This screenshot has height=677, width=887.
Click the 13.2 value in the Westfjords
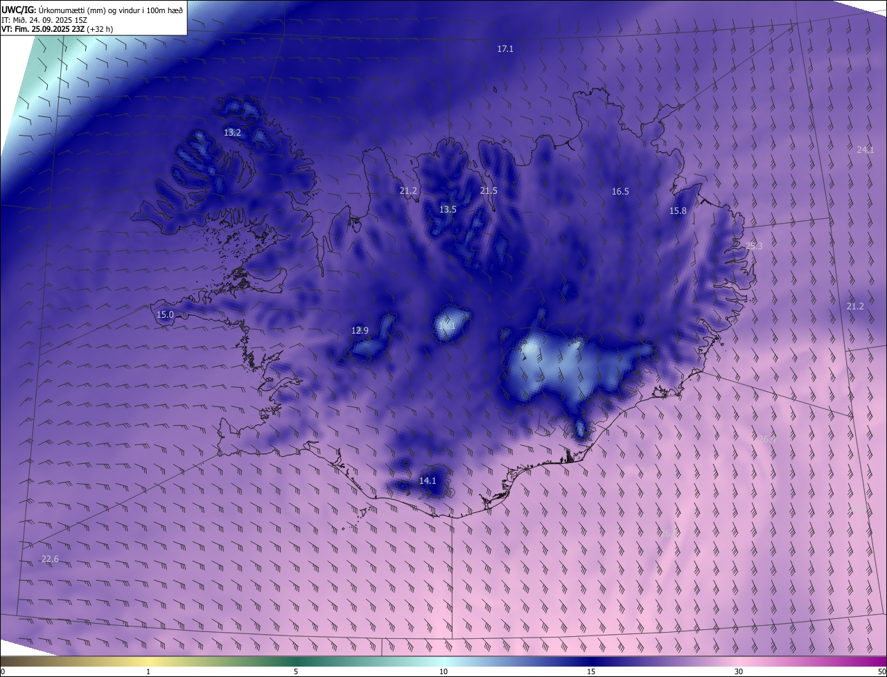(232, 132)
